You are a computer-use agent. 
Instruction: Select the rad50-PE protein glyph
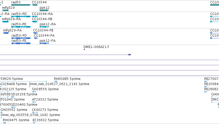click(21, 43)
